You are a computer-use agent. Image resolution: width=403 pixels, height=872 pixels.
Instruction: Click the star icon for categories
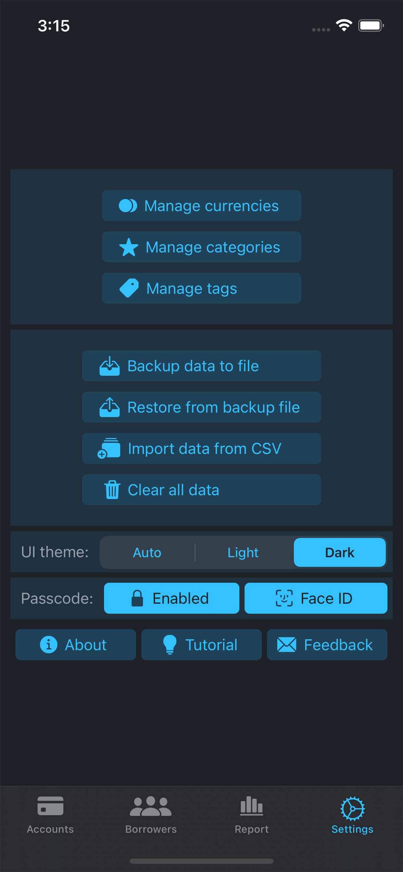pos(129,247)
